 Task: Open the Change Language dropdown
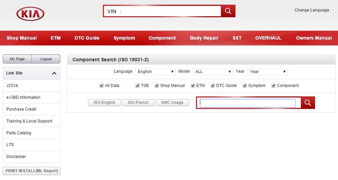pyautogui.click(x=333, y=10)
